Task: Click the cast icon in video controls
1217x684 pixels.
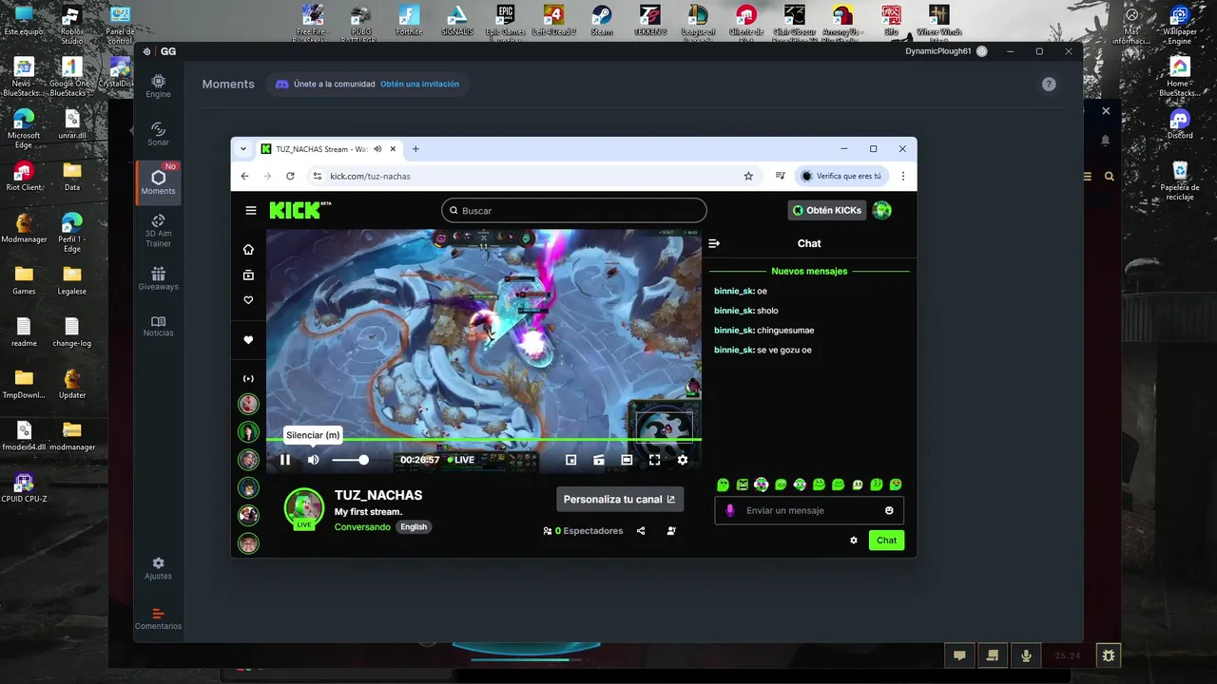Action: tap(599, 460)
